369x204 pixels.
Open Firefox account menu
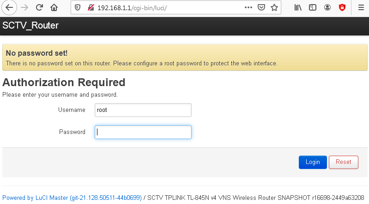[x=327, y=8]
